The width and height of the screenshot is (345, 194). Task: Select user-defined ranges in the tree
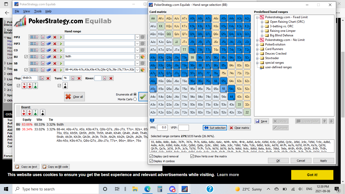click(278, 67)
